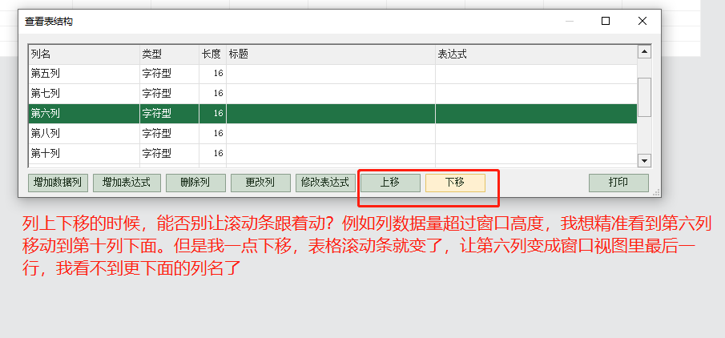Select the highlighted 第六列 row
725x338 pixels.
coord(332,113)
